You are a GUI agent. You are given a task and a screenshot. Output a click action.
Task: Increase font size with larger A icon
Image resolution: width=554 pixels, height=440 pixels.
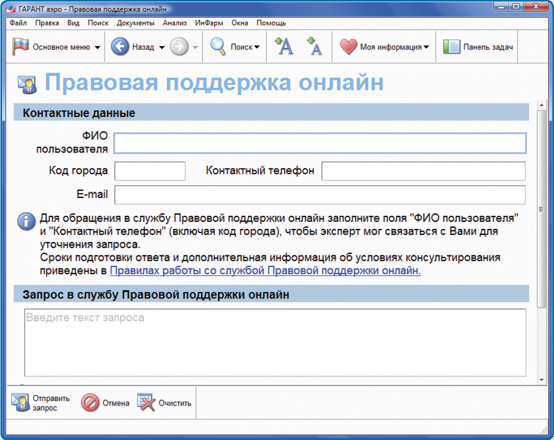coord(284,47)
